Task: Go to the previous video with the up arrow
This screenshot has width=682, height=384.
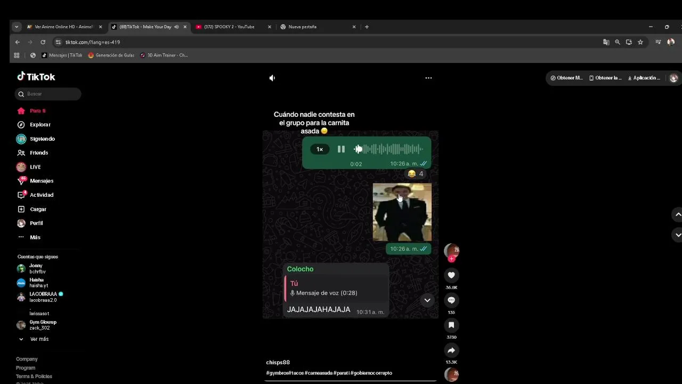Action: pos(678,214)
